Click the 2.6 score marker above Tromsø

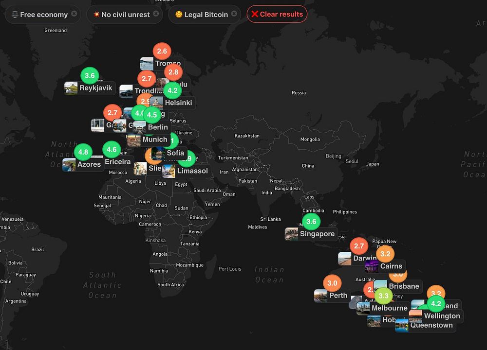(x=162, y=51)
